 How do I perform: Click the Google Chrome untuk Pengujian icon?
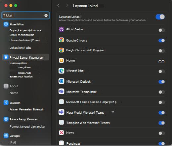[62, 50]
